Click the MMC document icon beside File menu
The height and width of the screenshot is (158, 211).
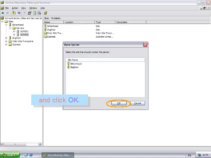(2, 8)
